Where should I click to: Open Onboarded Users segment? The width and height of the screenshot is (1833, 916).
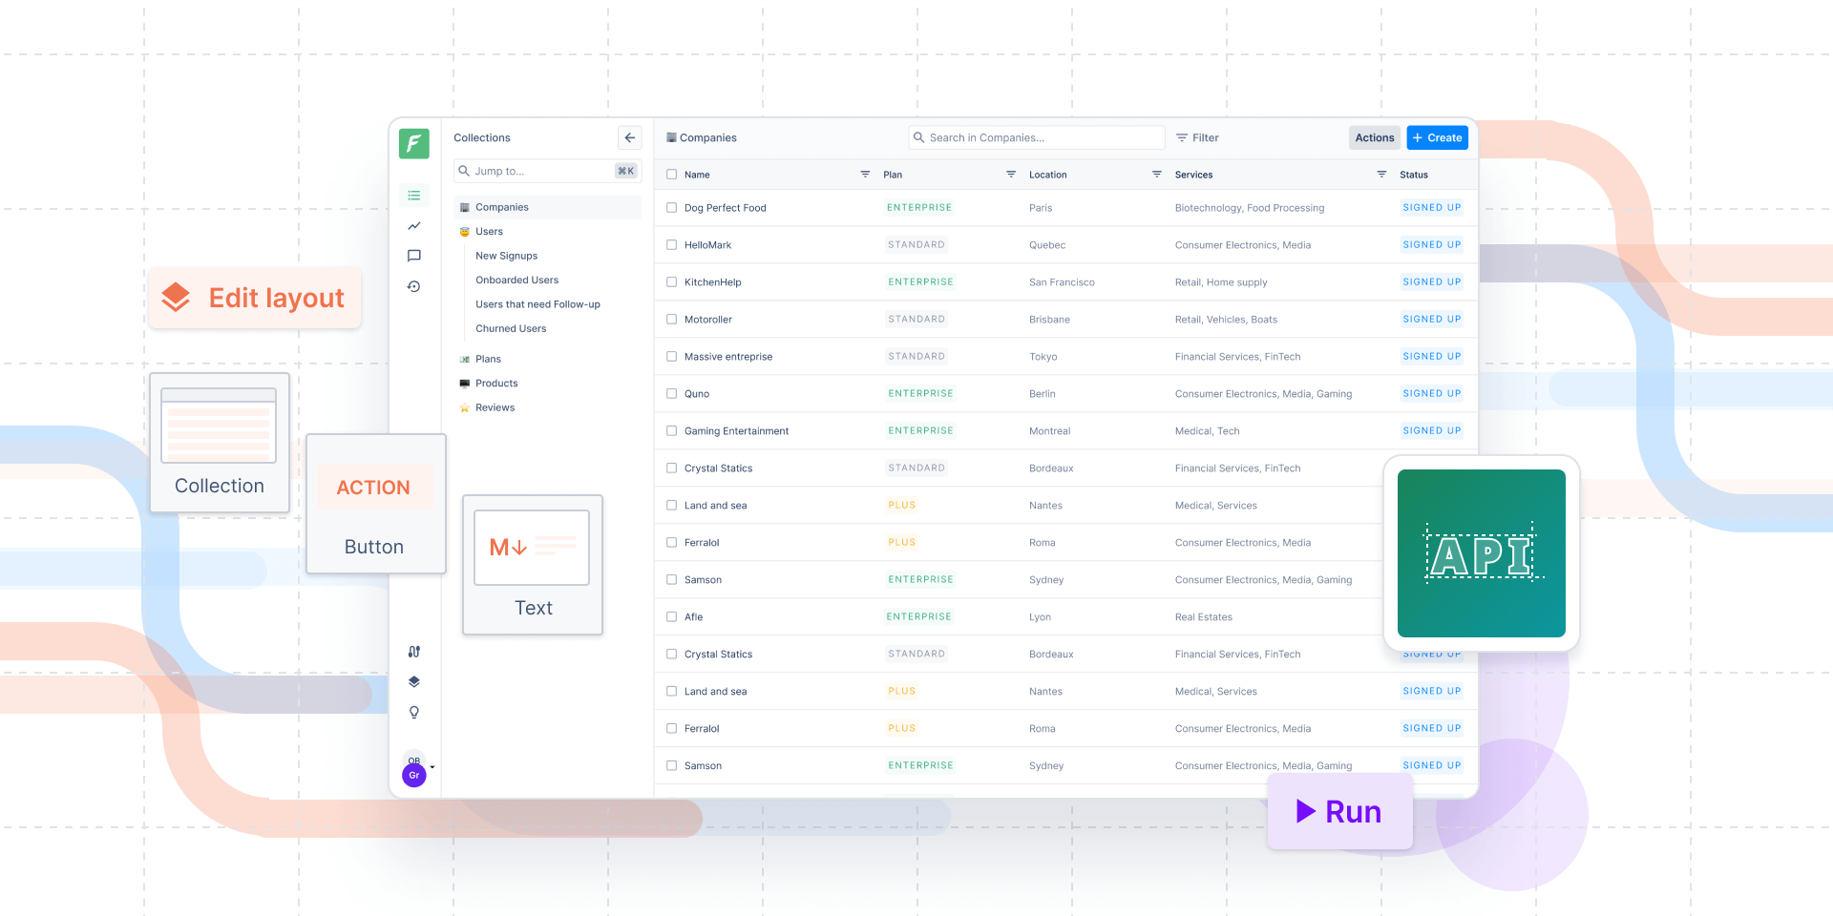(516, 281)
